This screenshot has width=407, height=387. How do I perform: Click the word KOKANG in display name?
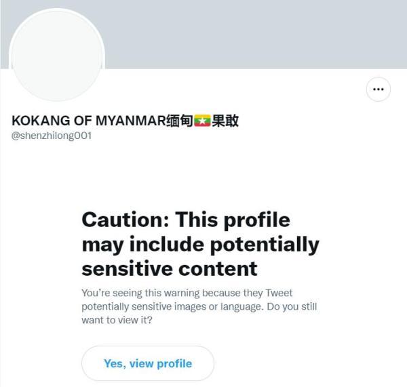click(x=41, y=121)
